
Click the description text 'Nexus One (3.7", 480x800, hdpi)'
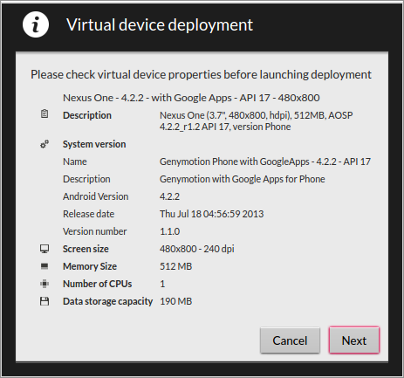pyautogui.click(x=256, y=120)
